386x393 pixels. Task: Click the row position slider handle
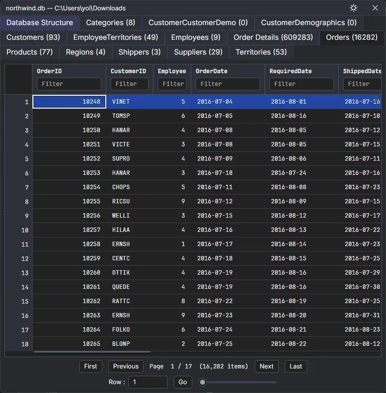click(x=203, y=382)
